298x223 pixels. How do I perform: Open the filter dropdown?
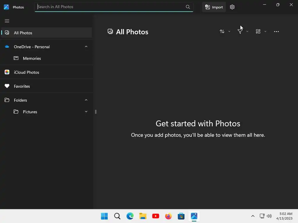pos(243,31)
